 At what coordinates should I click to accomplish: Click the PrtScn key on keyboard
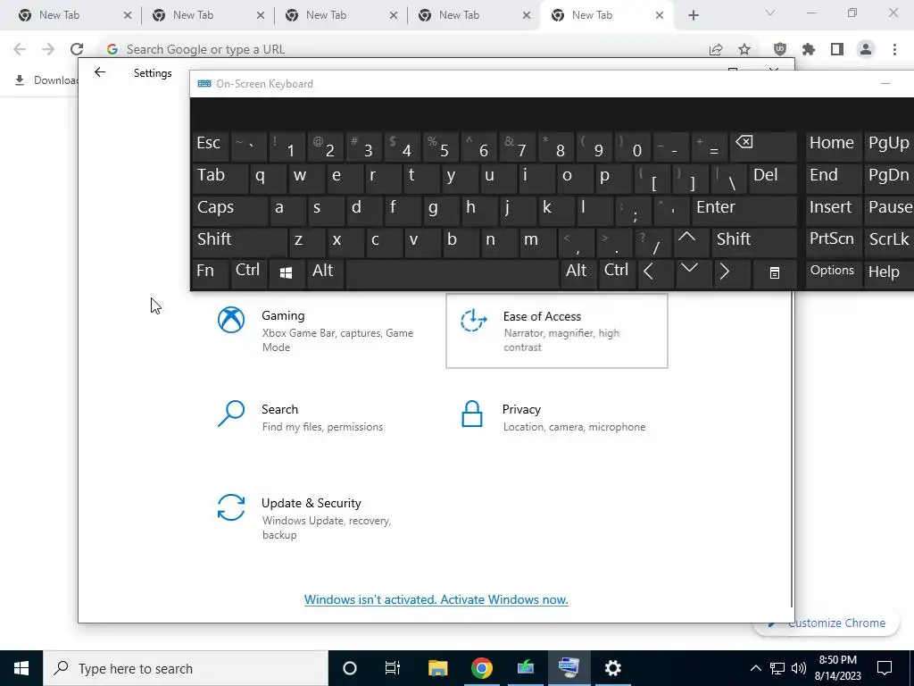coord(833,241)
